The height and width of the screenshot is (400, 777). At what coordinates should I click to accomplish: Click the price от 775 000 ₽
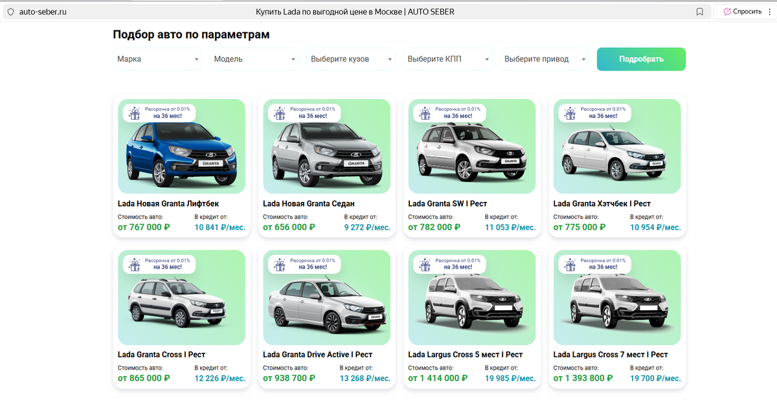coord(580,227)
